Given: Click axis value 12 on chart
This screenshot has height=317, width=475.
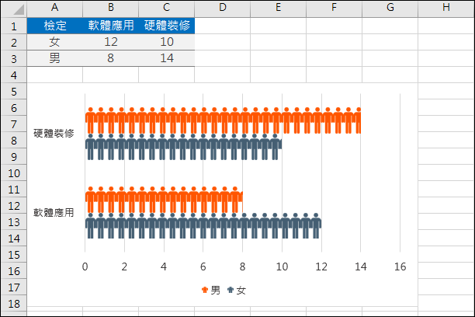Looking at the screenshot, I should (x=321, y=266).
